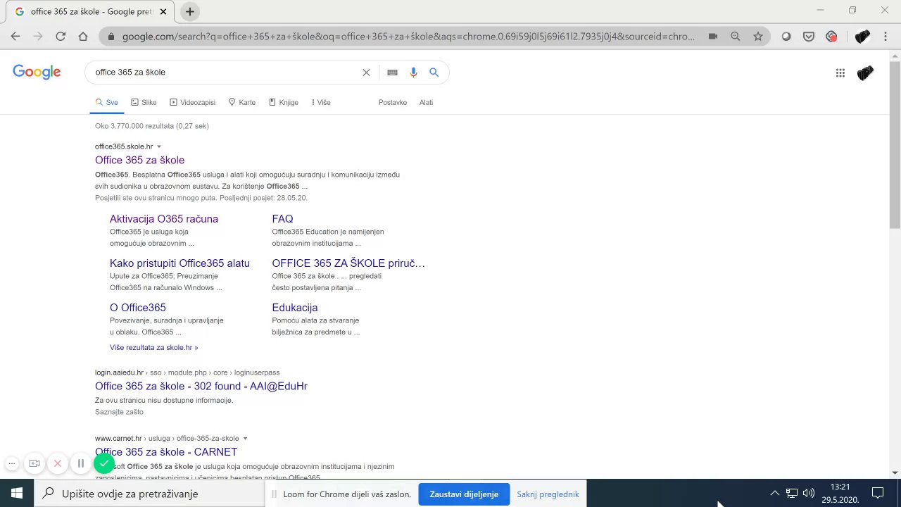This screenshot has width=901, height=507.
Task: Click the Saznajte zašto link
Action: pyautogui.click(x=119, y=412)
